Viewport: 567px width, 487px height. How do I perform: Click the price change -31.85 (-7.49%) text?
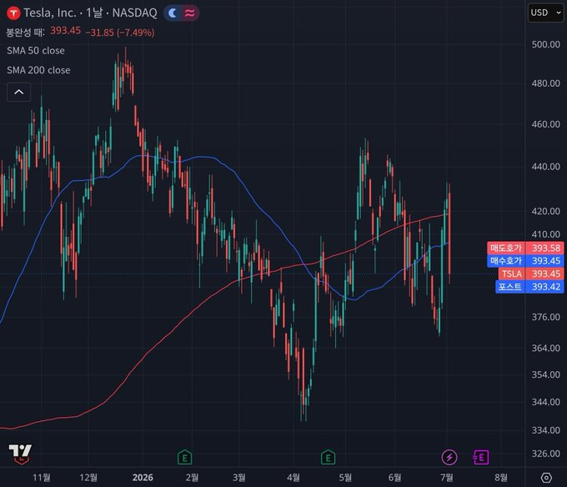coord(120,33)
